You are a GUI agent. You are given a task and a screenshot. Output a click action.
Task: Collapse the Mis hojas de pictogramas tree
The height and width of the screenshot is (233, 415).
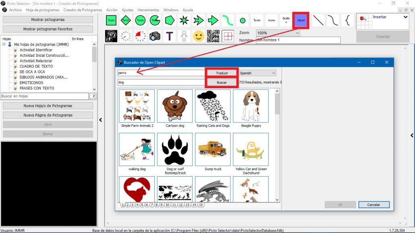tap(4, 44)
